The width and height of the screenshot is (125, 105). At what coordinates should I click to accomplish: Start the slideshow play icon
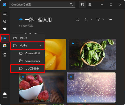(77, 20)
